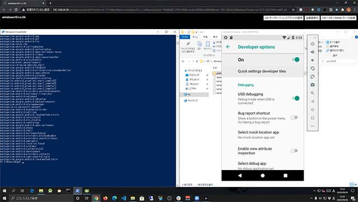Image resolution: width=358 pixels, height=202 pixels.
Task: Click すべて選択 in Explorer ribbon
Action: tap(333, 43)
